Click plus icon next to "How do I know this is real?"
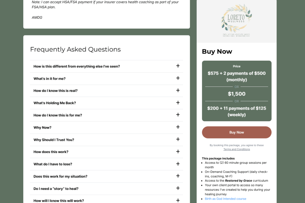 178,90
